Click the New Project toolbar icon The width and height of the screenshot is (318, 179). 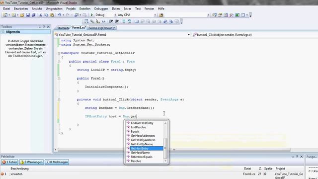5,15
